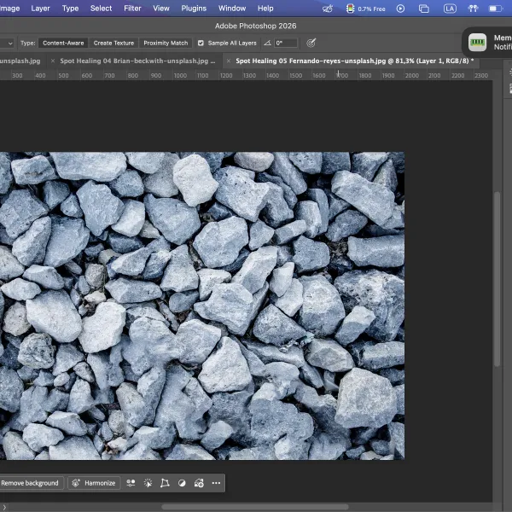Click the memory 0.7% Free menu bar icon

tap(366, 9)
